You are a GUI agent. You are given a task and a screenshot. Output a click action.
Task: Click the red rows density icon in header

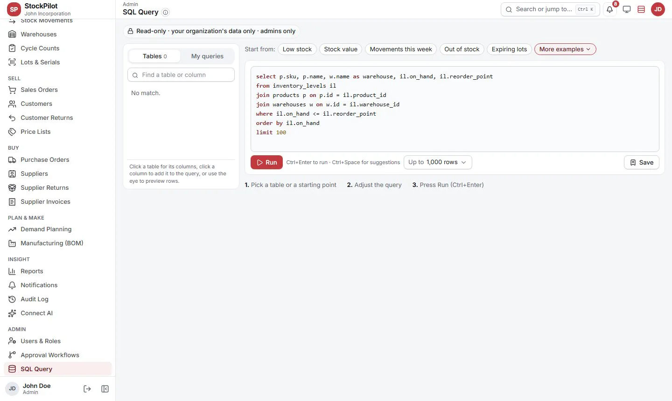[641, 9]
